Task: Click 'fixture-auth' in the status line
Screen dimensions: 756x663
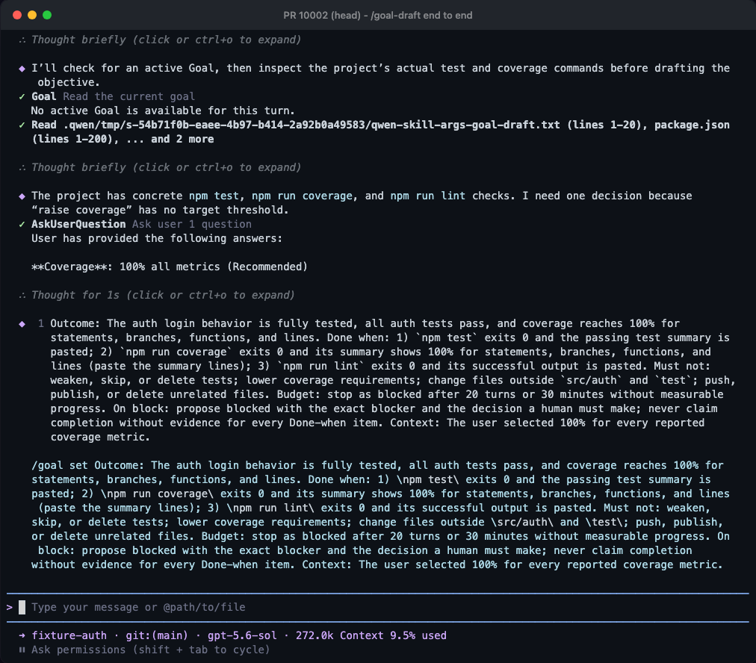Action: (x=69, y=635)
